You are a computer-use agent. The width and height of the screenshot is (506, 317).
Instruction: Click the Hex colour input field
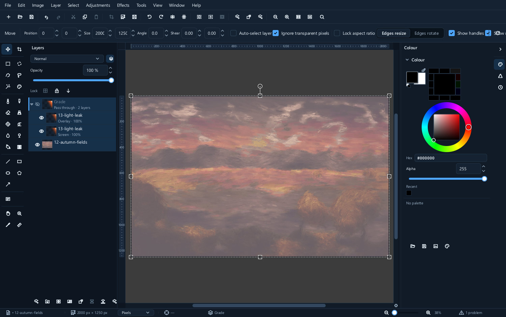coord(451,158)
